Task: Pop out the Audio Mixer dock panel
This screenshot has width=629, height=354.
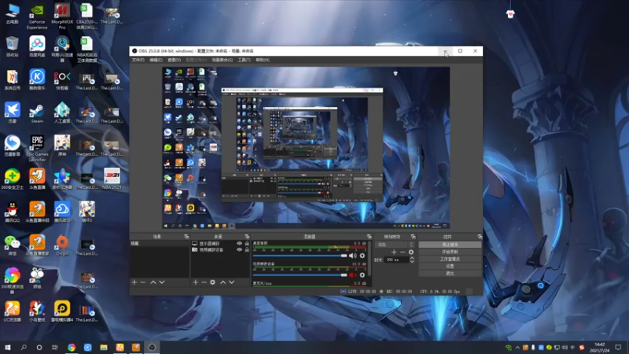Action: [369, 237]
